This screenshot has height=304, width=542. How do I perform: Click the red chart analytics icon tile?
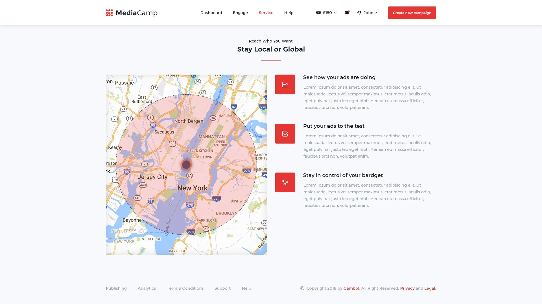[285, 84]
